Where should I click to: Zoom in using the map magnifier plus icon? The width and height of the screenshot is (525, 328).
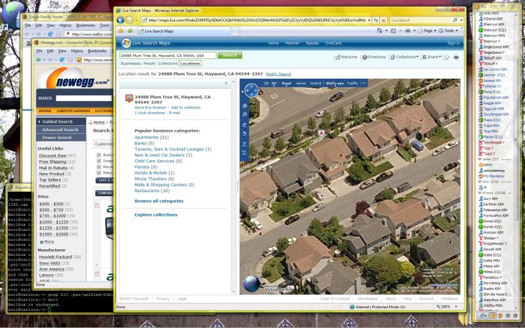click(245, 105)
